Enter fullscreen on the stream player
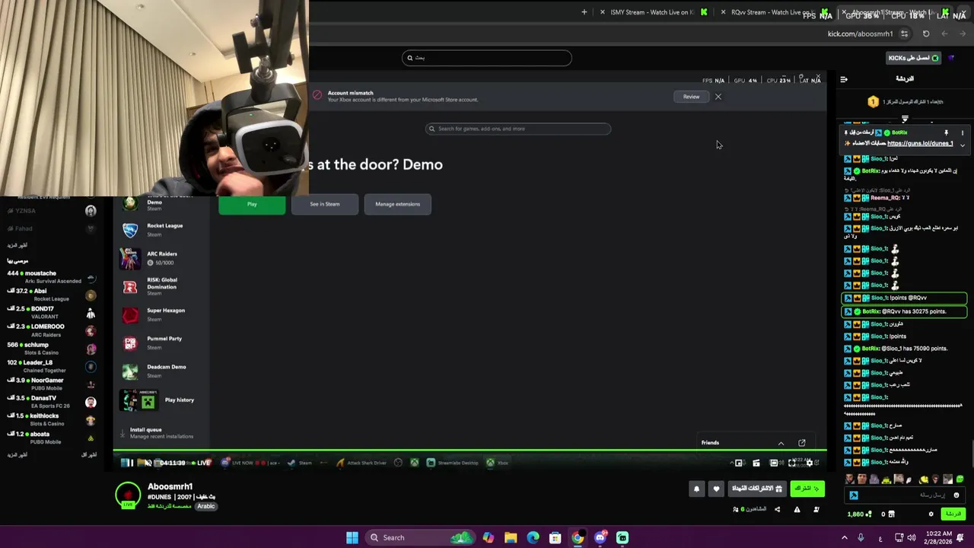The width and height of the screenshot is (974, 548). (792, 463)
